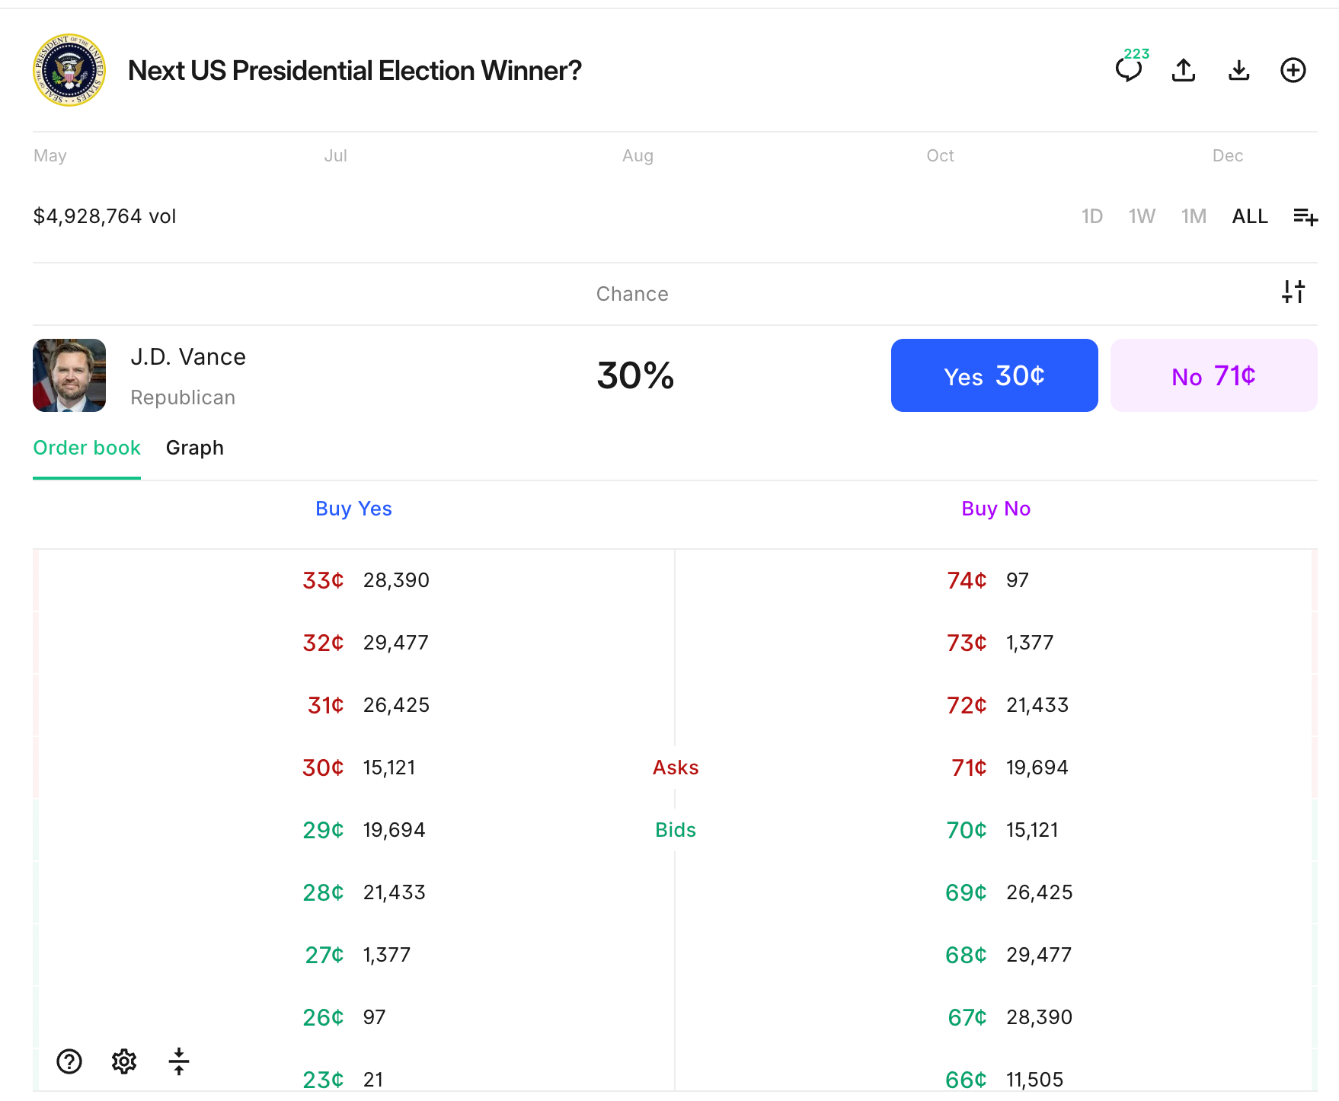Select the 29¢ bid in Buy Yes column

(x=354, y=830)
